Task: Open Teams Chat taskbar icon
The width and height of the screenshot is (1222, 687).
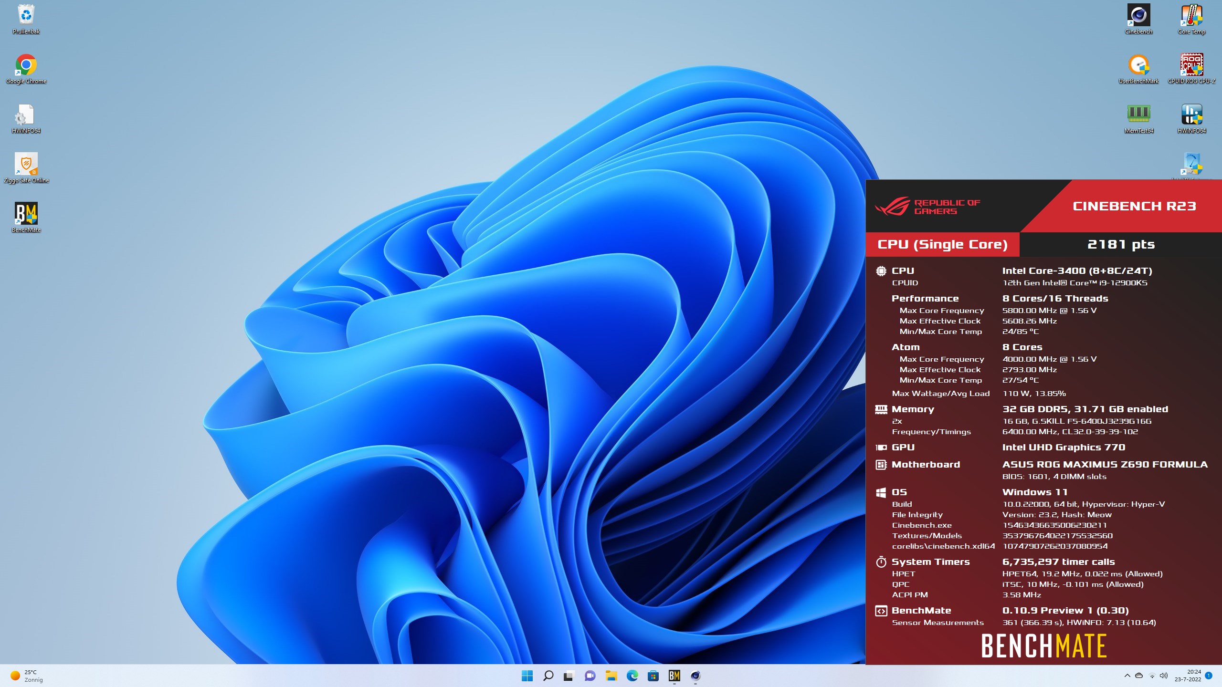Action: (590, 676)
